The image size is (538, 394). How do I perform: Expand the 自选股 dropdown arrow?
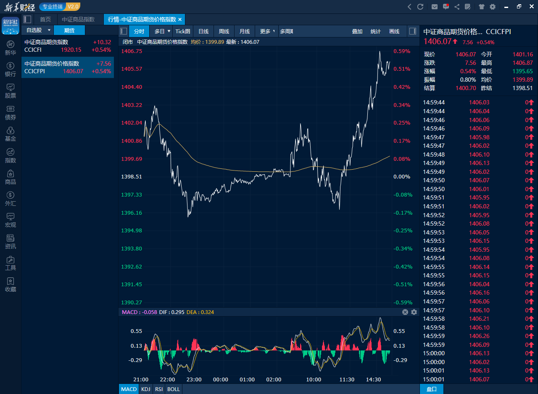click(49, 30)
